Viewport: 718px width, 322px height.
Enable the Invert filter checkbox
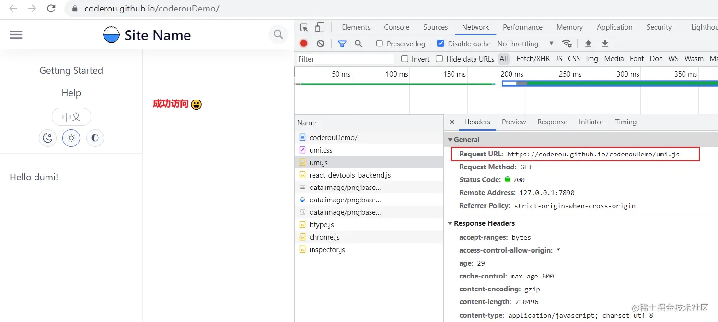coord(405,59)
